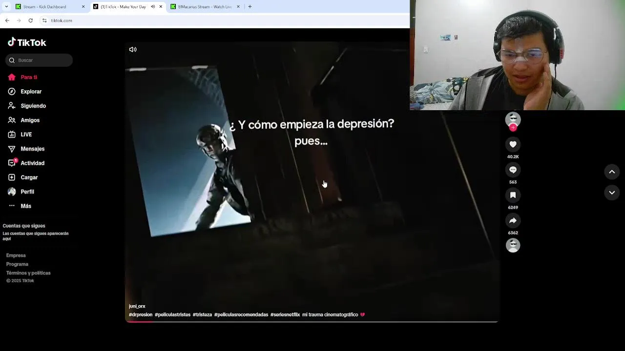
Task: Open the Cargar upload page
Action: pos(22,177)
